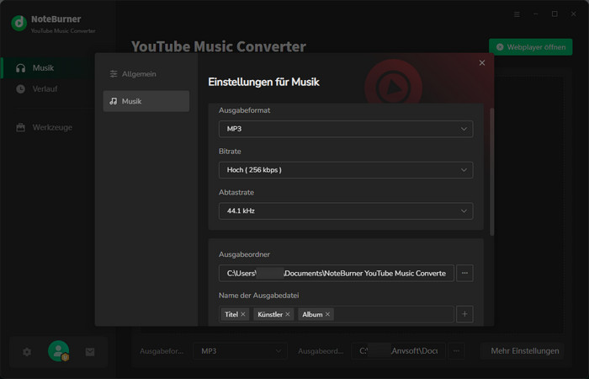
Task: Browse the bottom bar output folder ellipsis
Action: click(x=456, y=351)
